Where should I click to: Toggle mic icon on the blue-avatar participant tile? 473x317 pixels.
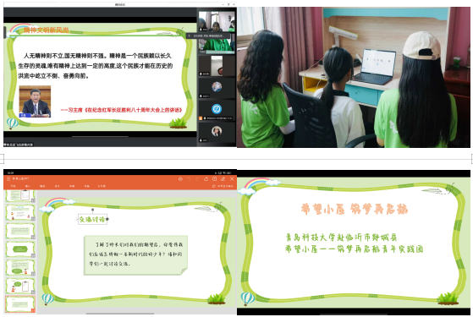point(205,118)
